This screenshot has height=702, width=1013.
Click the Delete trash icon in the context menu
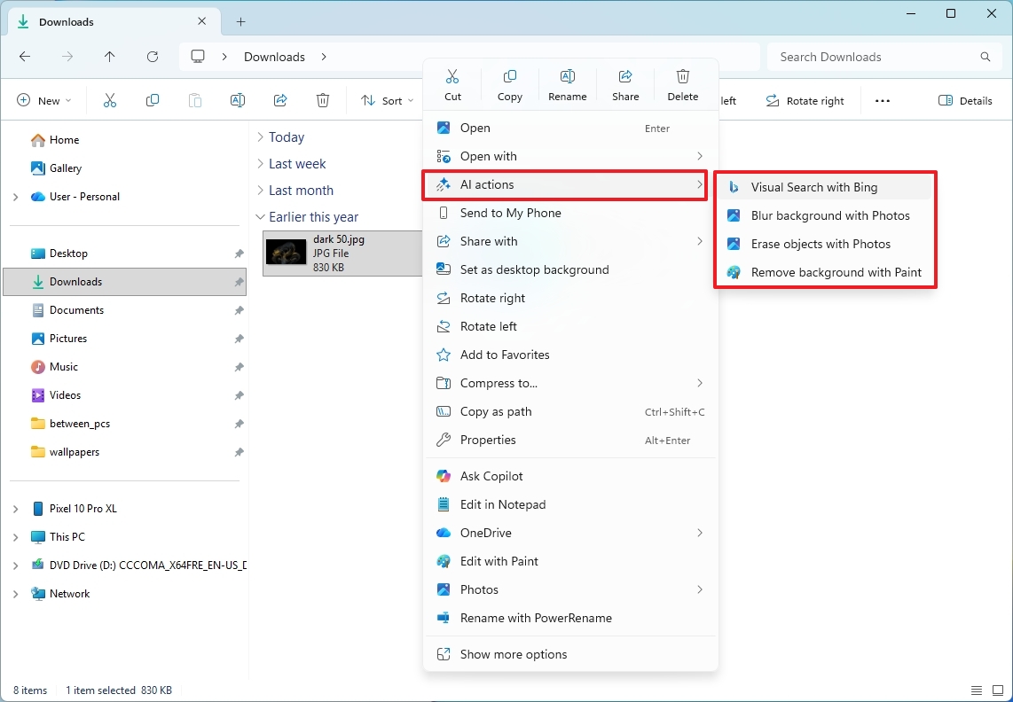pos(682,76)
